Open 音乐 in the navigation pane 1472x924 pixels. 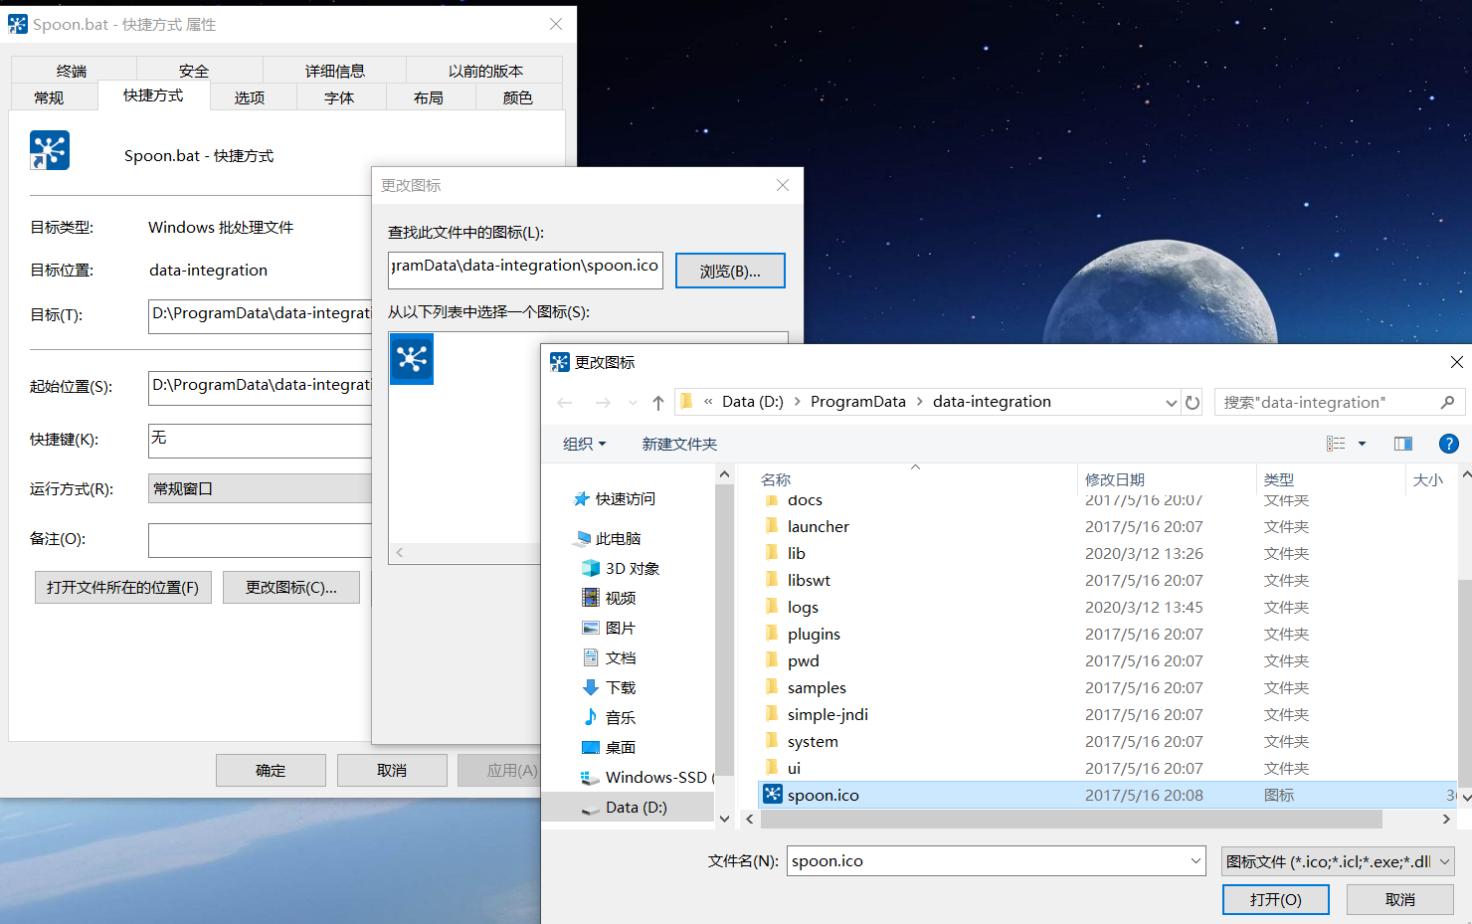click(x=609, y=717)
